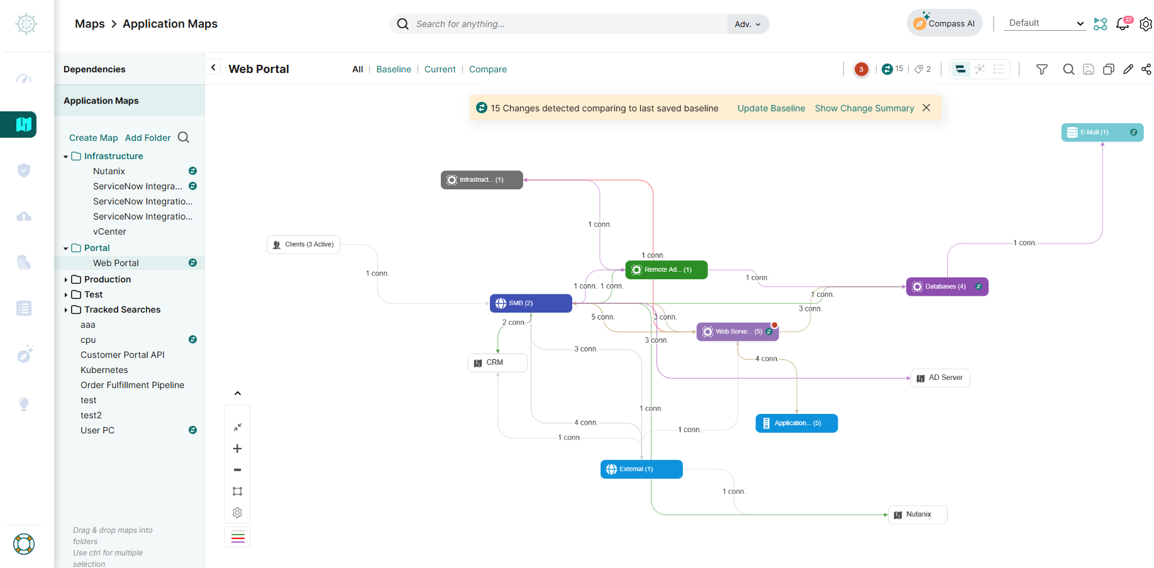The width and height of the screenshot is (1154, 568).
Task: Click the topology connections icon near Default
Action: (1101, 24)
